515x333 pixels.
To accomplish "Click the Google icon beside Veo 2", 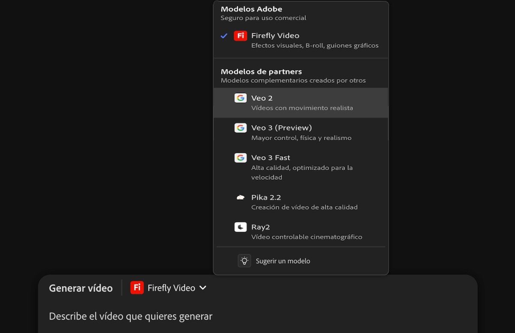I will (240, 98).
